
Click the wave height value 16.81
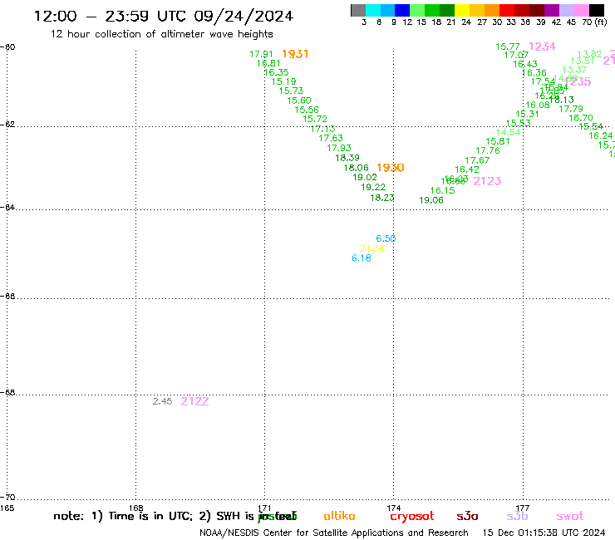268,63
